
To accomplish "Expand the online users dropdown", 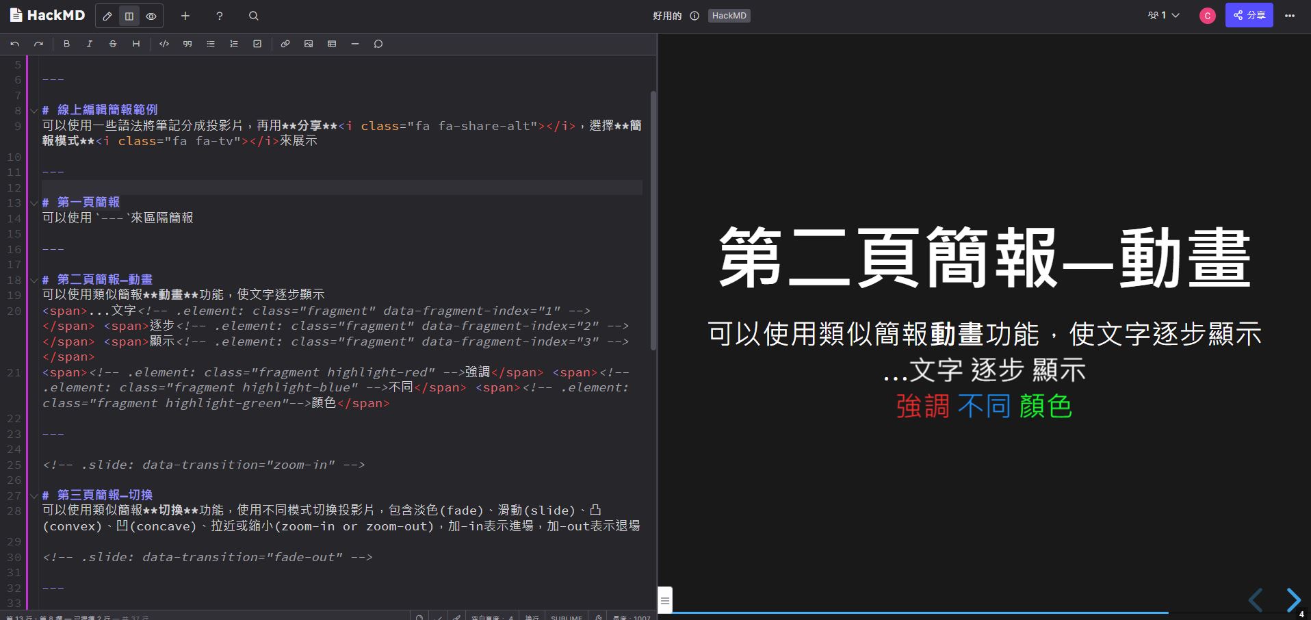I will [x=1164, y=15].
